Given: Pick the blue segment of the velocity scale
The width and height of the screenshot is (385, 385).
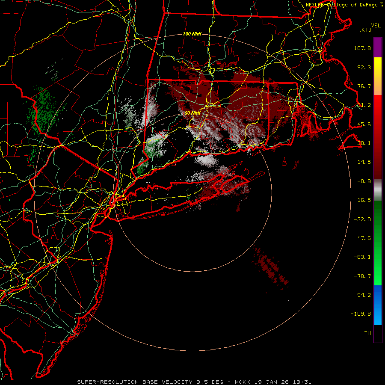Looking at the screenshot, I should [x=378, y=305].
